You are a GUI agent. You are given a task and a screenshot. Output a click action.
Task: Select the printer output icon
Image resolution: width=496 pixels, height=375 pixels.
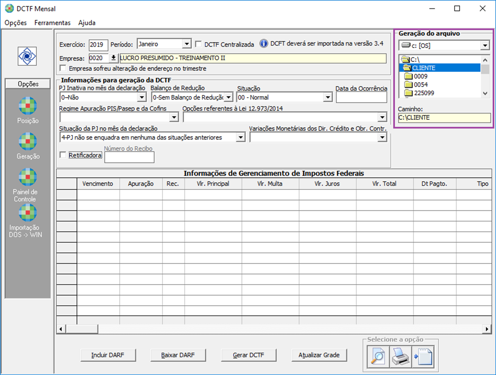[401, 356]
